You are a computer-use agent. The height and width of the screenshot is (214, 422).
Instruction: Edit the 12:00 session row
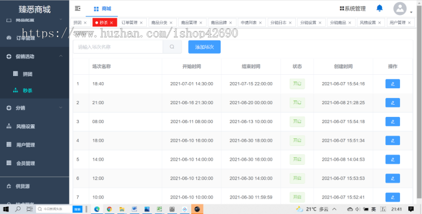[x=392, y=178]
